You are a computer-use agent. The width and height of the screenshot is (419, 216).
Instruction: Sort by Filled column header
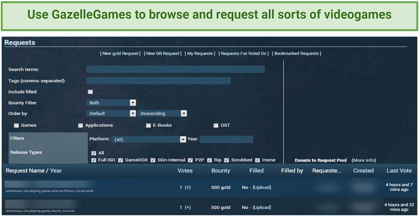click(x=256, y=171)
